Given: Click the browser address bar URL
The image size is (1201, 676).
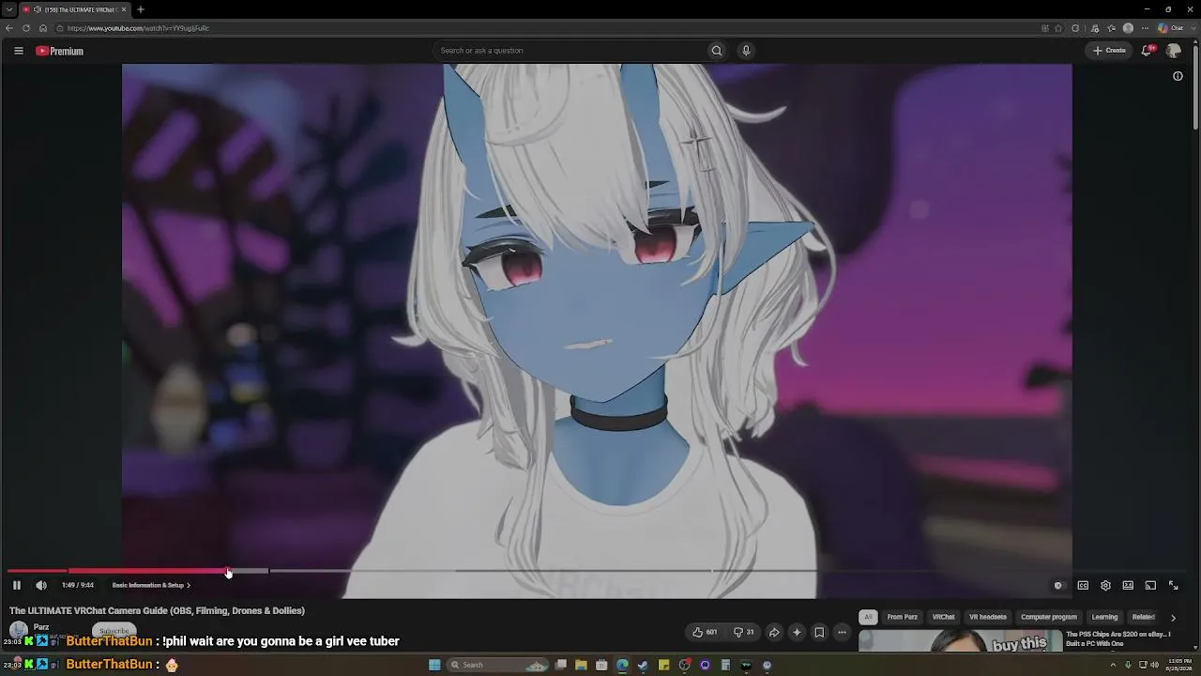Looking at the screenshot, I should coord(138,28).
